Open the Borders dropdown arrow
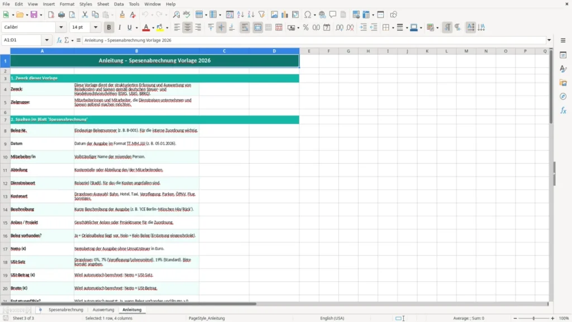 click(x=393, y=28)
